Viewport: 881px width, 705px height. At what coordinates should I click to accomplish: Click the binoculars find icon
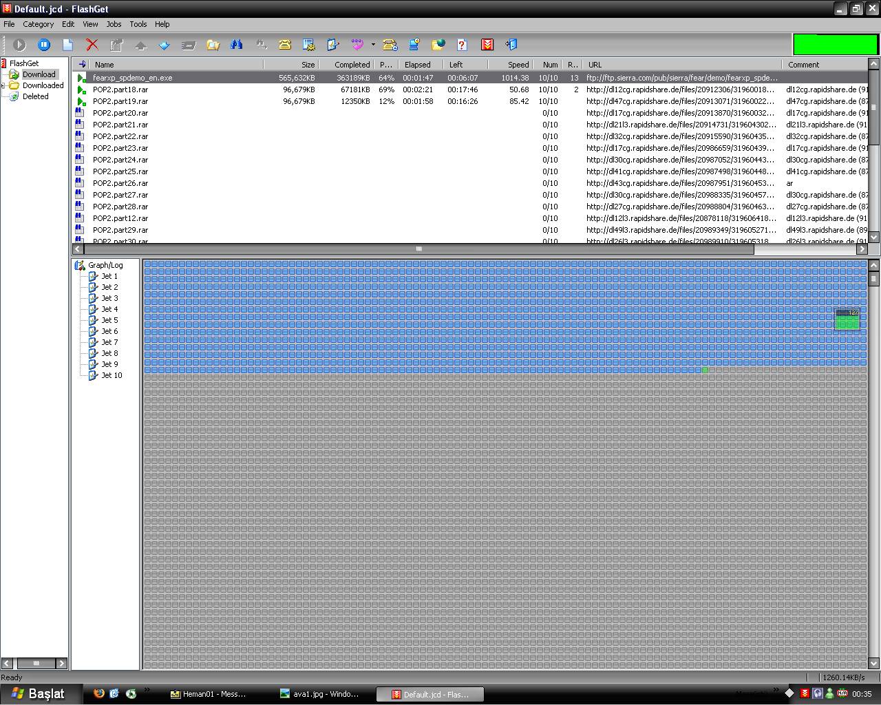[237, 45]
